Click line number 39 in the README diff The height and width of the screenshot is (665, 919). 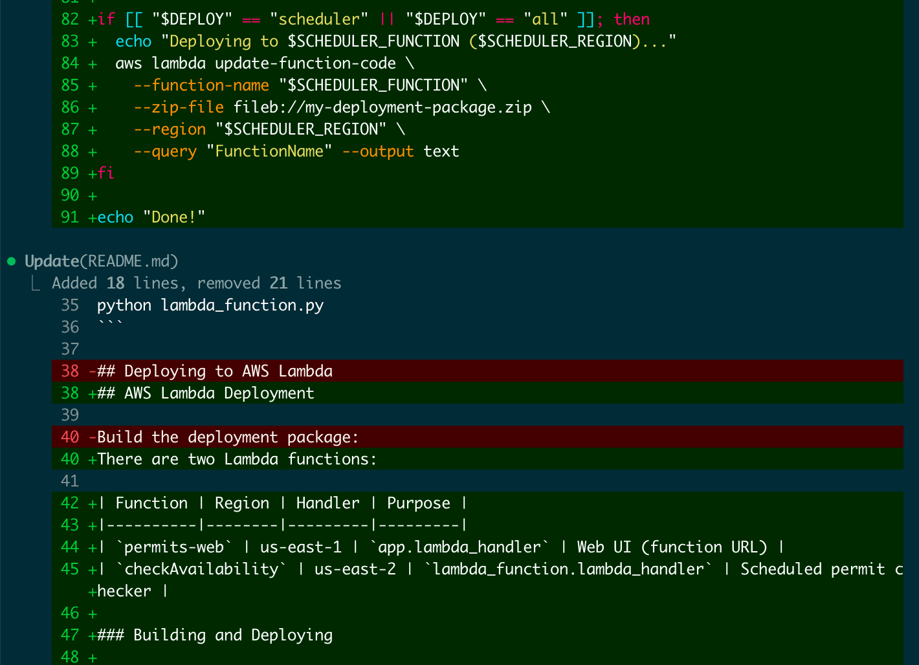[x=70, y=415]
